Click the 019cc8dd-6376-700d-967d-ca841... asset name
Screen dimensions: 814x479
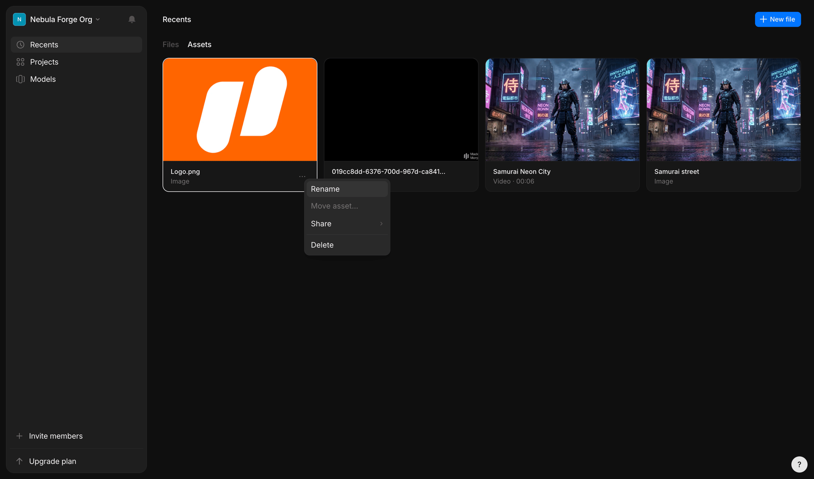tap(388, 172)
